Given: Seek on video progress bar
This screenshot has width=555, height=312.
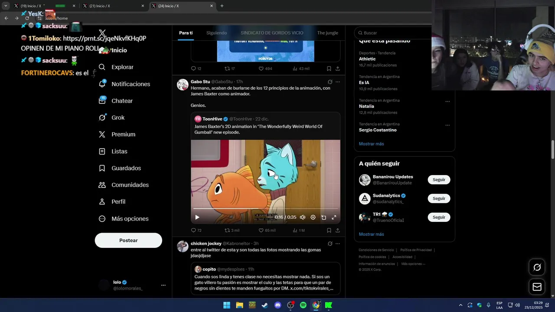Looking at the screenshot, I should 265,209.
